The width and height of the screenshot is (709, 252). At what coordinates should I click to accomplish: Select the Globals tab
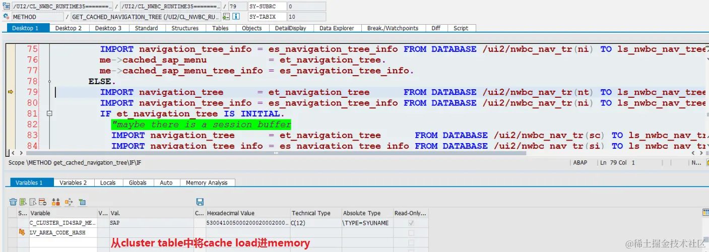[138, 182]
